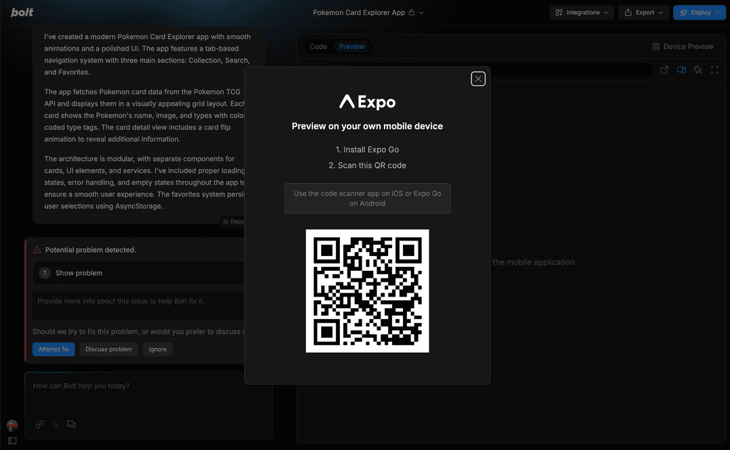Toggle the sidebar panel icon
Viewport: 730px width, 450px height.
tap(13, 441)
